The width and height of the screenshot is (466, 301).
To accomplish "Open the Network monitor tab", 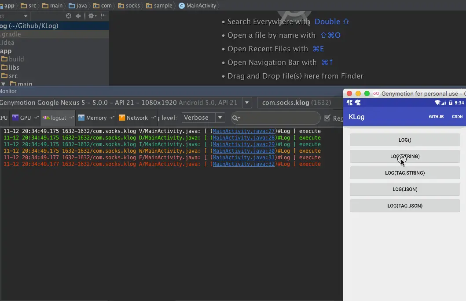I will [137, 118].
